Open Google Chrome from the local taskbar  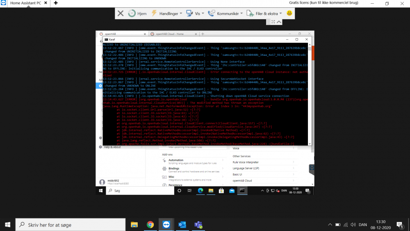150,225
